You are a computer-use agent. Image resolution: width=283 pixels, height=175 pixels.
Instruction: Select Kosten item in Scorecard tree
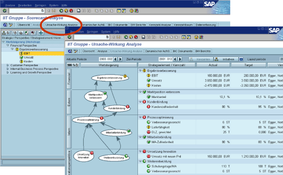[29, 61]
